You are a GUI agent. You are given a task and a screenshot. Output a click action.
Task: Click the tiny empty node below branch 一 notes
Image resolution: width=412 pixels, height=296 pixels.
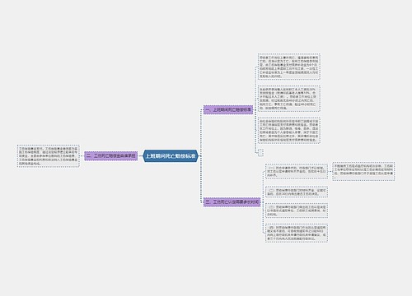pos(261,152)
